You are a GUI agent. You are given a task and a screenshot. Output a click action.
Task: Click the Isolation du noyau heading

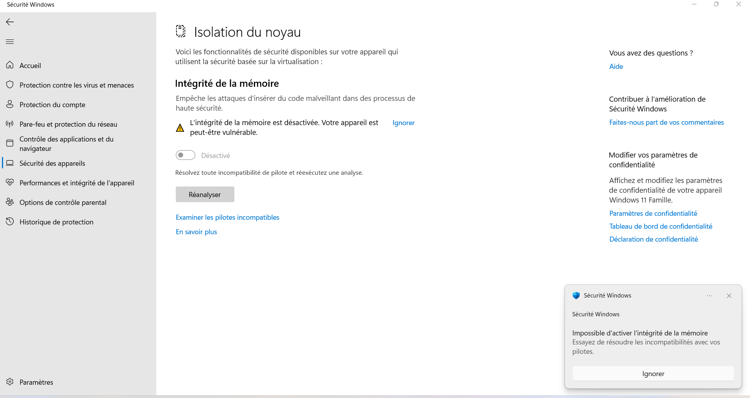coord(247,32)
